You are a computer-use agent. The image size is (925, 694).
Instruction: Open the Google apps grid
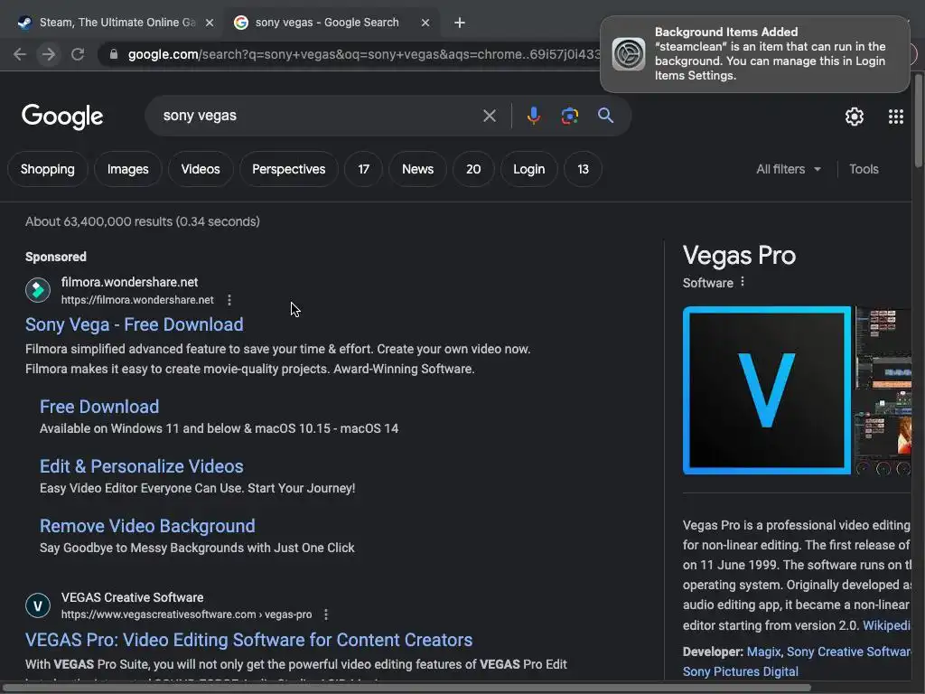[x=895, y=117]
